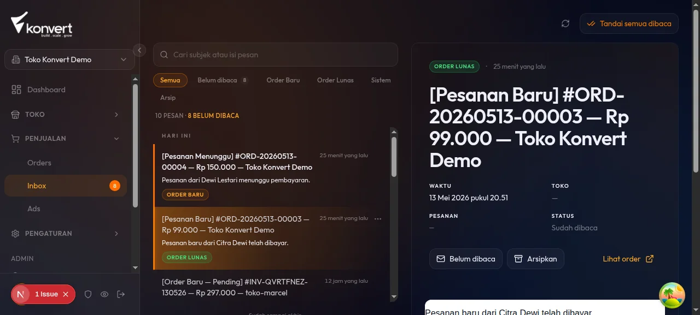Viewport: 700px width, 315px height.
Task: Click the Sudah dibaca status value
Action: coord(574,228)
